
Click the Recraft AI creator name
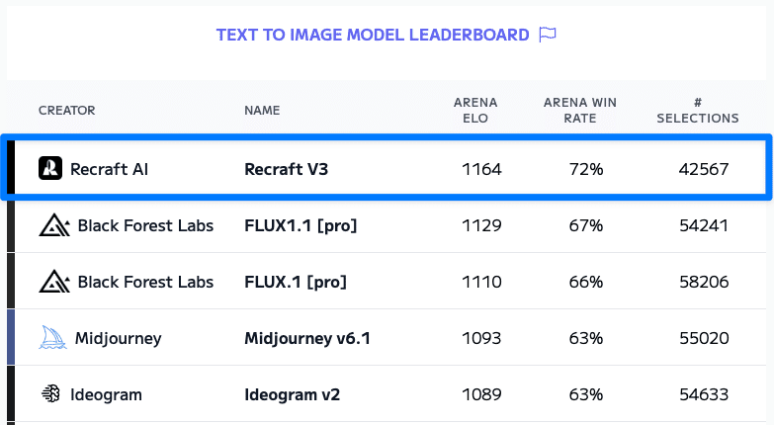coord(110,169)
